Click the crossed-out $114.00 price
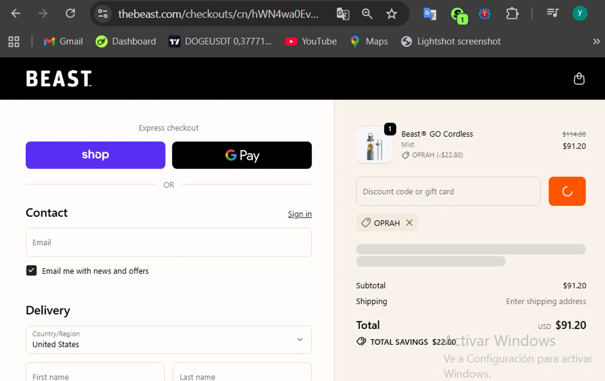Image resolution: width=605 pixels, height=381 pixels. (574, 134)
